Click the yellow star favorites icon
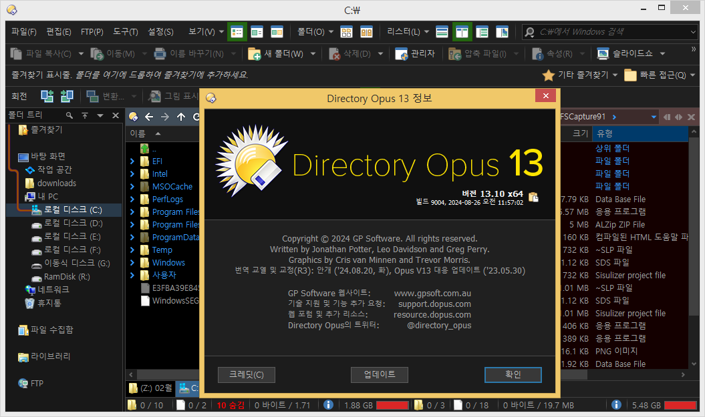This screenshot has height=417, width=705. point(548,75)
